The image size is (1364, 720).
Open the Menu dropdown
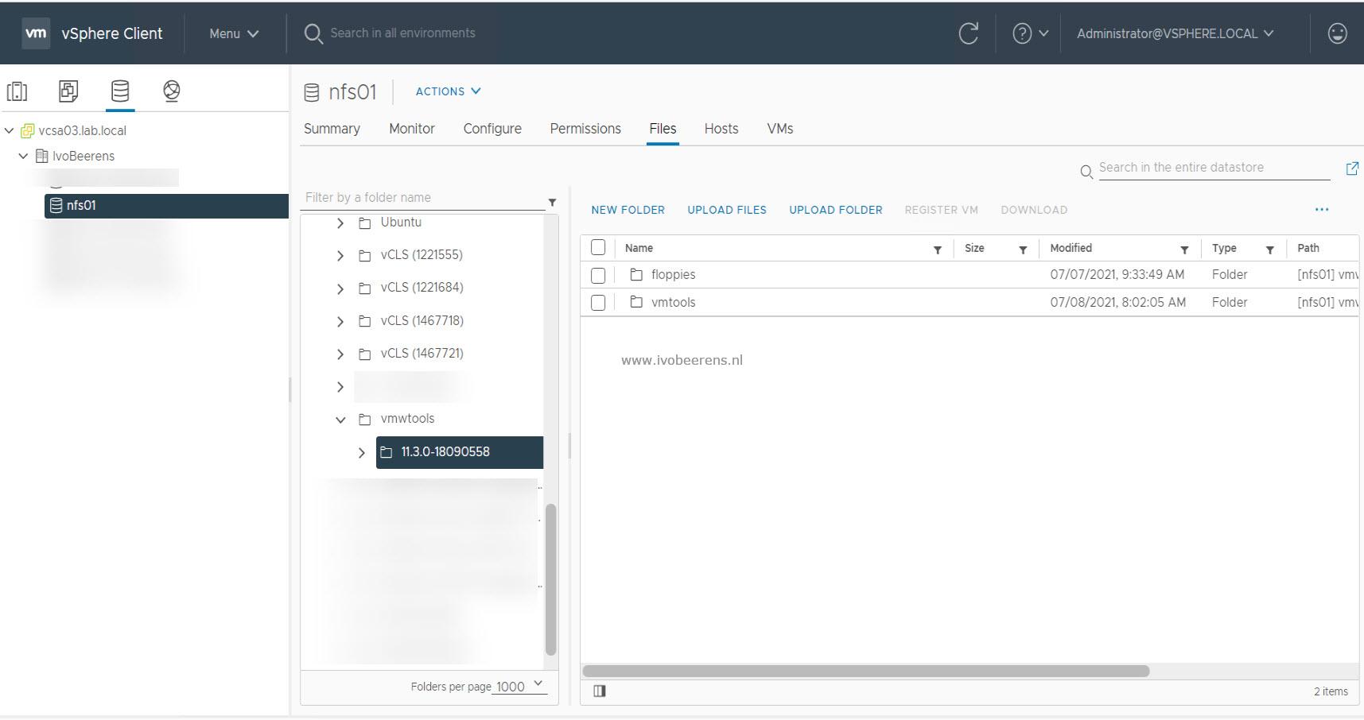pyautogui.click(x=234, y=33)
